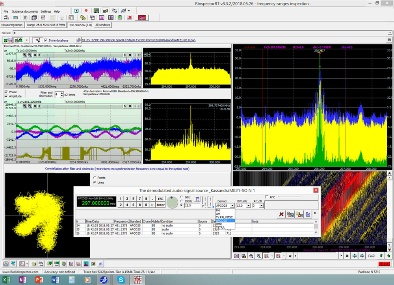Select the Points radio button

94,177
